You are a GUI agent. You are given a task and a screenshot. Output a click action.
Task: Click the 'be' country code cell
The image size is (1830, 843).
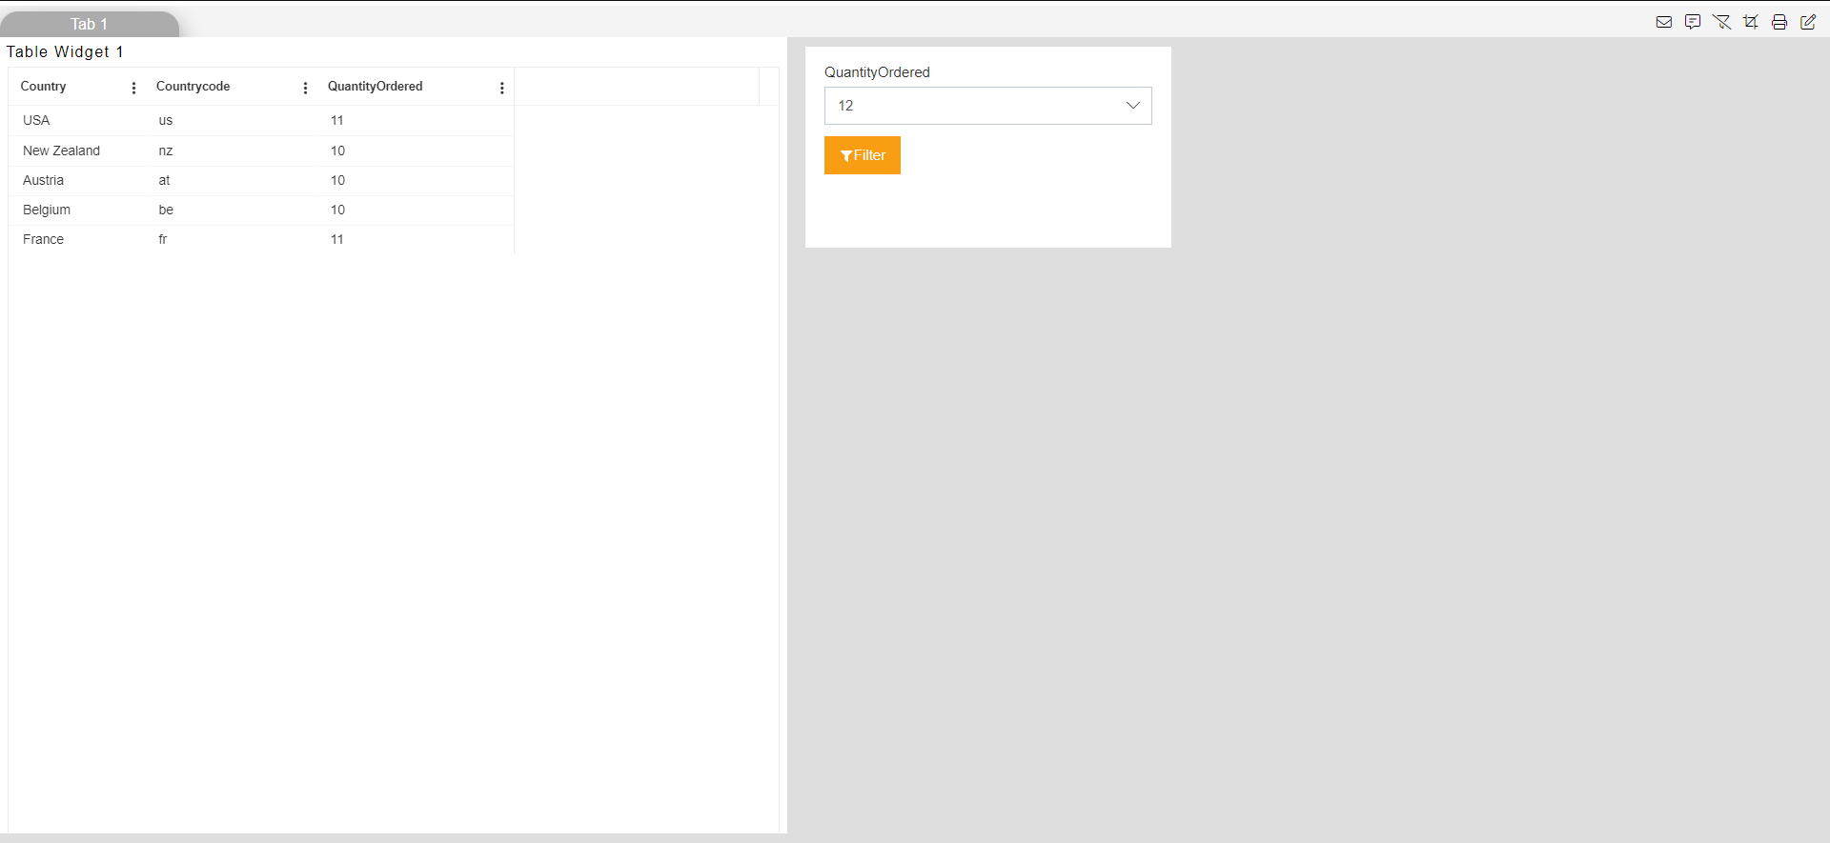[166, 210]
